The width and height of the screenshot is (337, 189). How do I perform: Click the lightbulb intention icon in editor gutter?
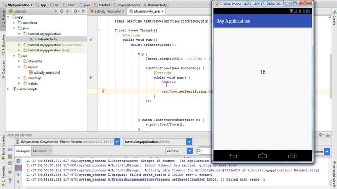[103, 91]
